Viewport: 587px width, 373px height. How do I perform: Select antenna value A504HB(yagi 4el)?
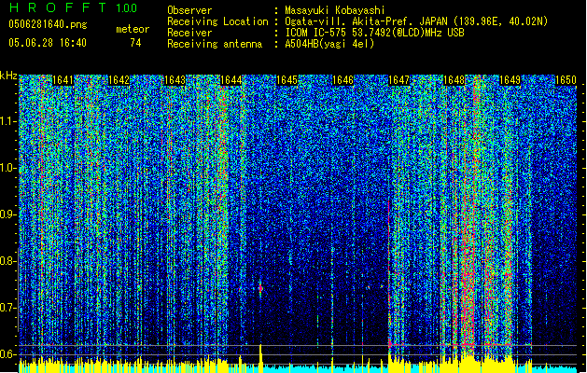(329, 44)
